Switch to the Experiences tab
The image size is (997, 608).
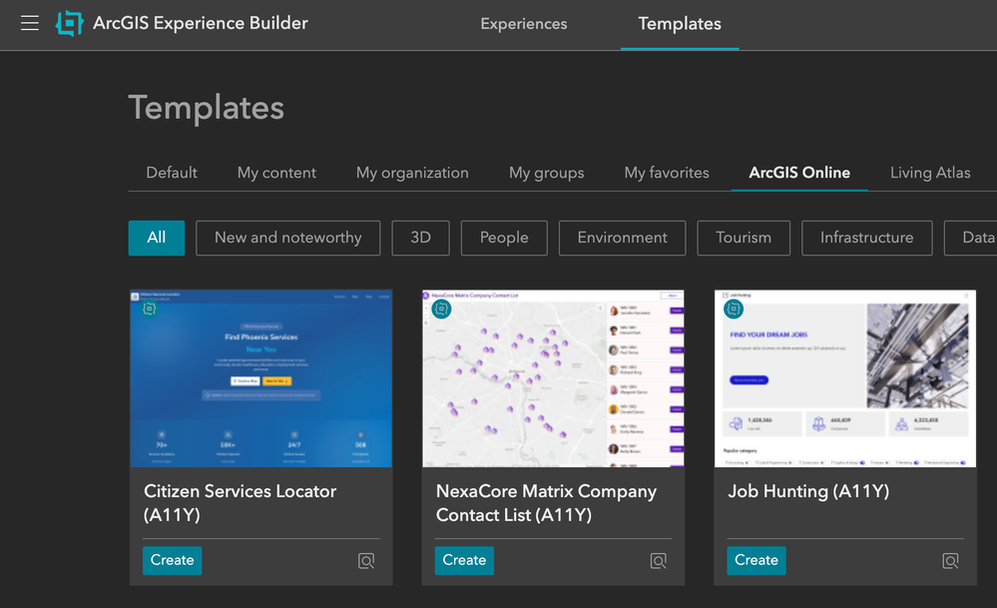coord(524,24)
